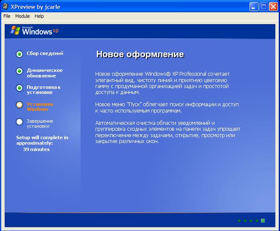Click the first dark green progress dot
280x231 pixels.
click(x=239, y=221)
